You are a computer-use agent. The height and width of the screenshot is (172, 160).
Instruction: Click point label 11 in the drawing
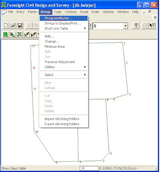click(35, 89)
